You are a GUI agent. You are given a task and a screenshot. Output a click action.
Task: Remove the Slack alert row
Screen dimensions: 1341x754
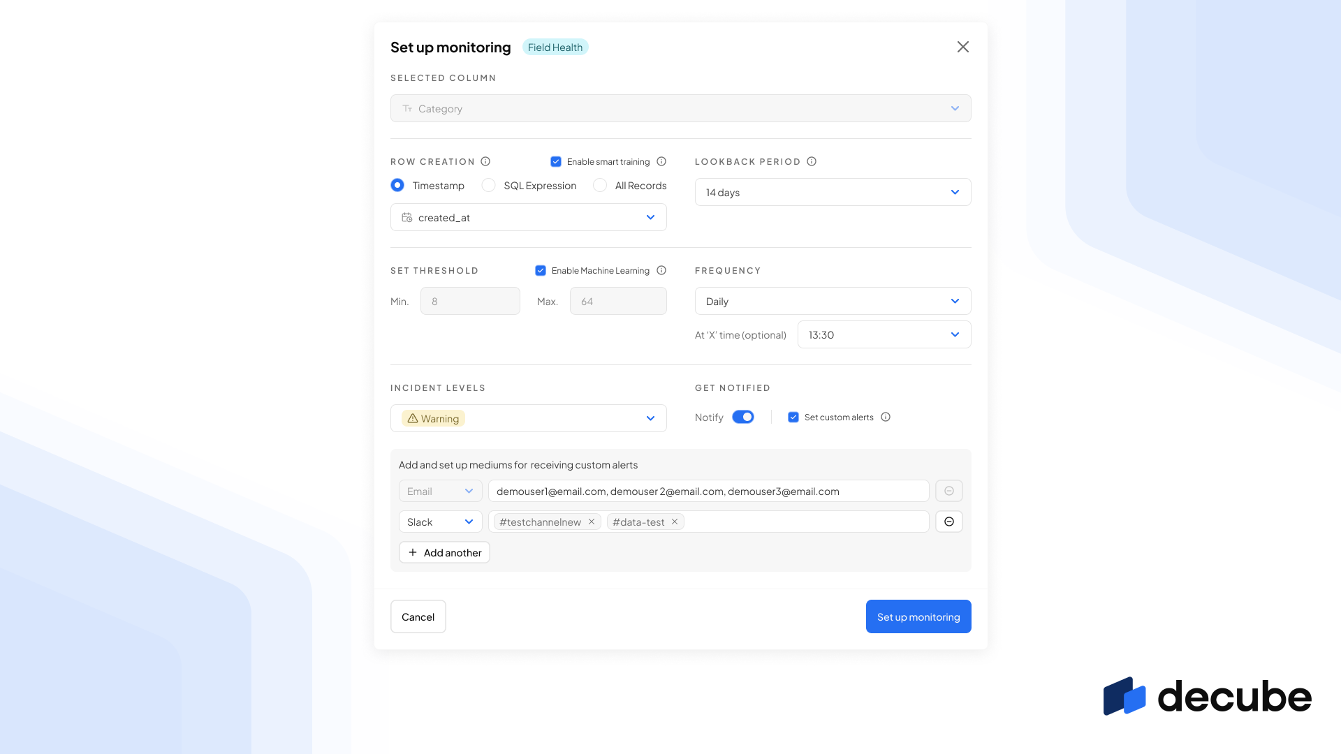pyautogui.click(x=949, y=522)
